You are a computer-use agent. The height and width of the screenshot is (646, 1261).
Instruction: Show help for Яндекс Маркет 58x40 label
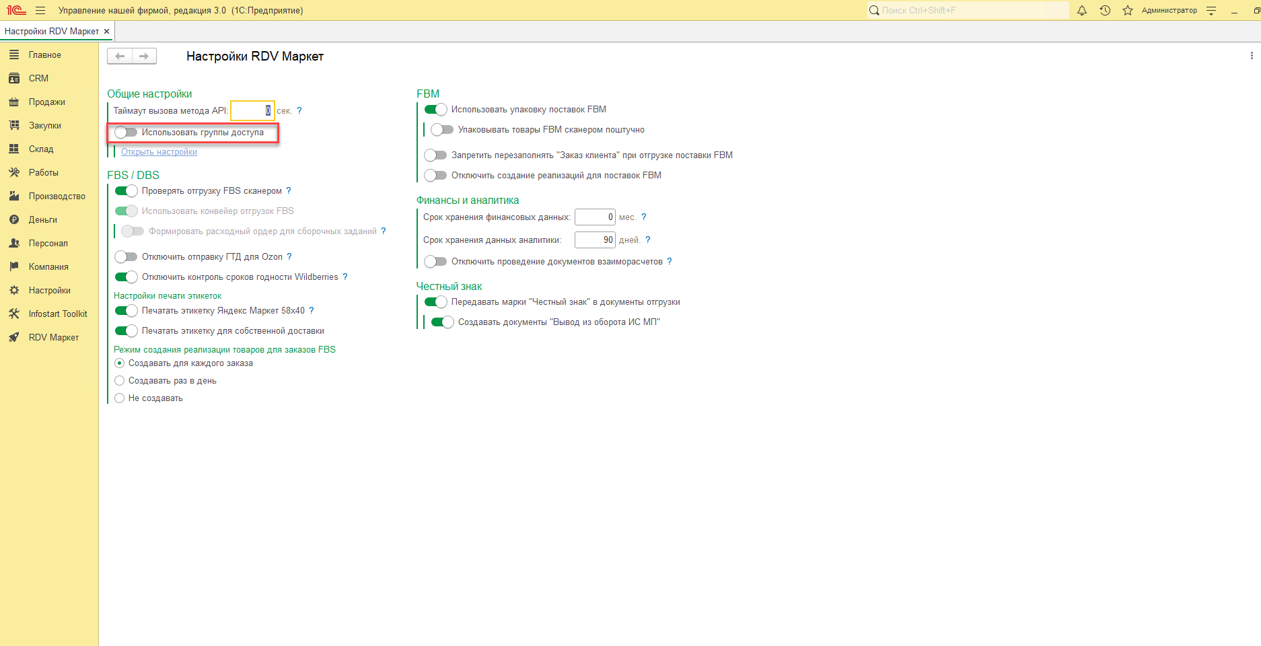[312, 310]
